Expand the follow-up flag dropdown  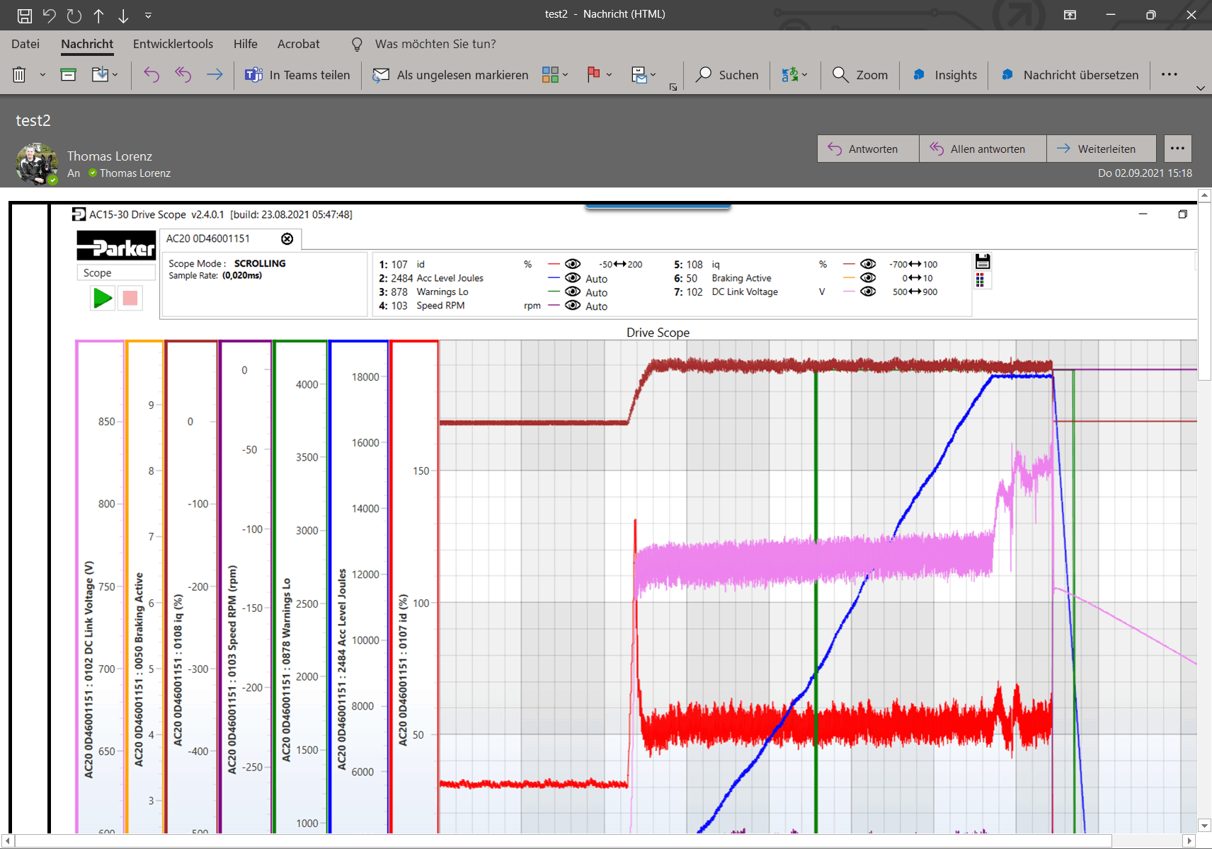pos(609,75)
